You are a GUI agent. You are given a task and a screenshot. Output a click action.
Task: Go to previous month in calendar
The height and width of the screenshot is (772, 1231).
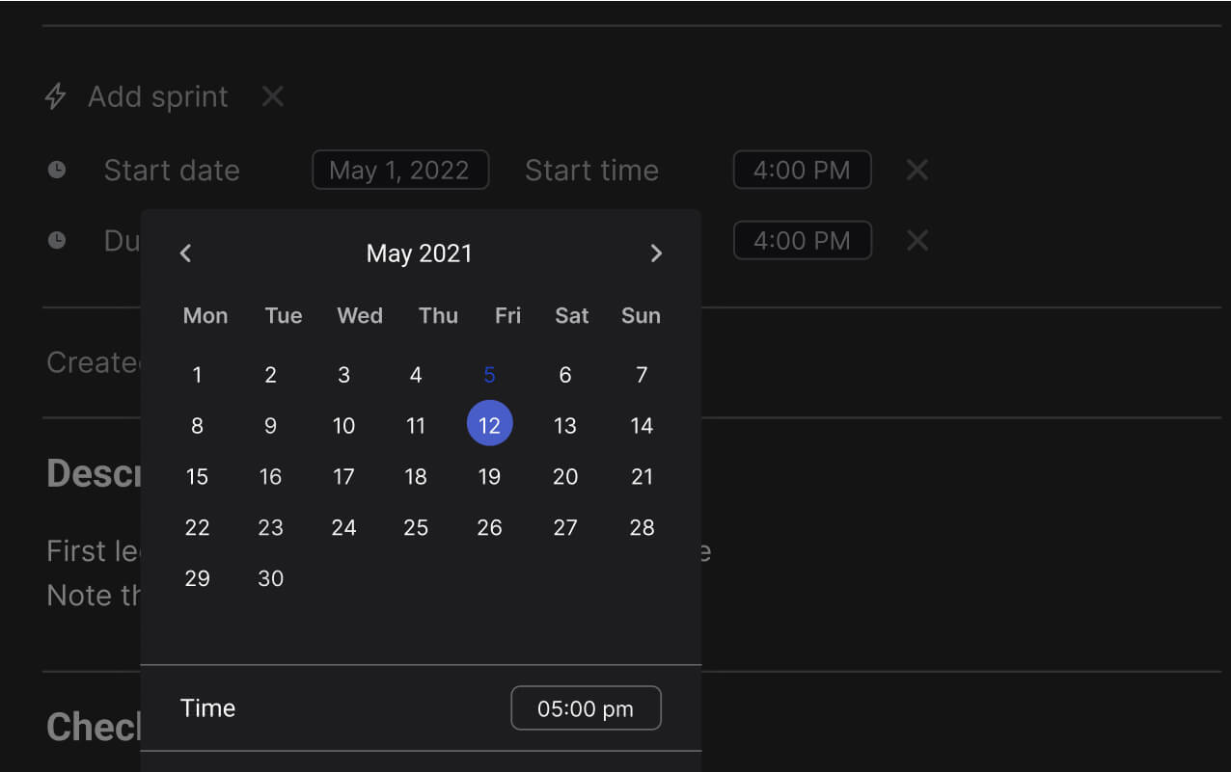186,253
